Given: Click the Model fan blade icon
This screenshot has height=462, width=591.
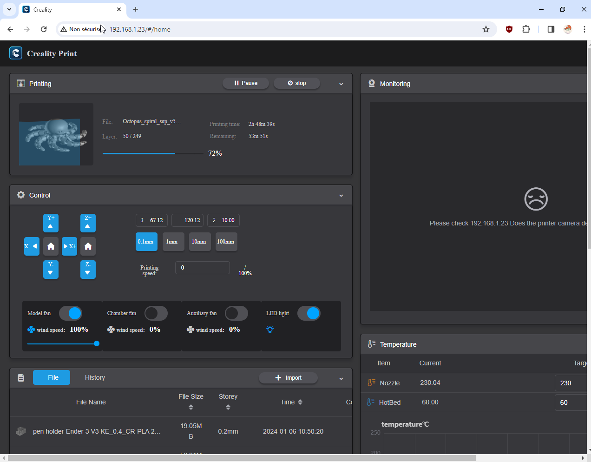Looking at the screenshot, I should pyautogui.click(x=31, y=330).
